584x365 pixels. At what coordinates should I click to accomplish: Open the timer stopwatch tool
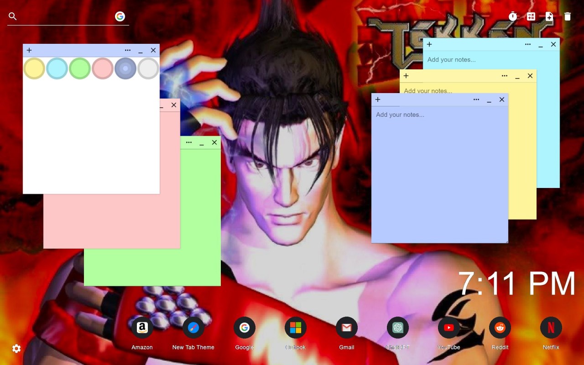(513, 16)
